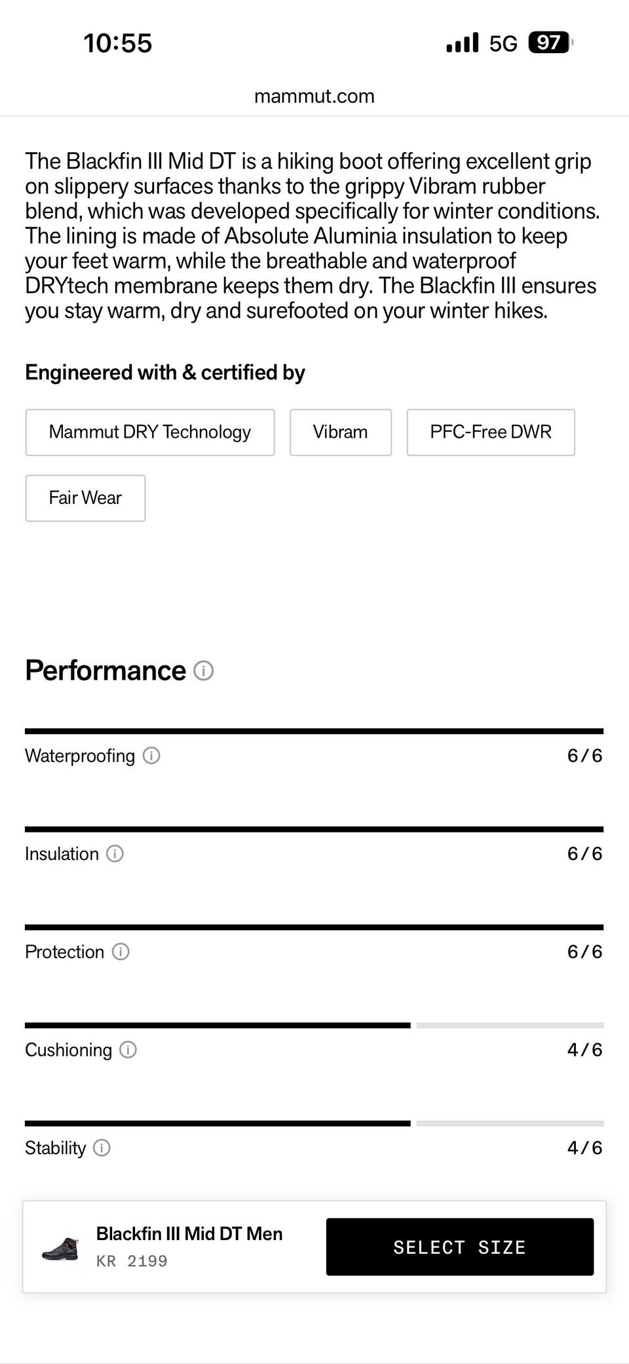
Task: Show info for Protection rating
Action: tap(121, 952)
